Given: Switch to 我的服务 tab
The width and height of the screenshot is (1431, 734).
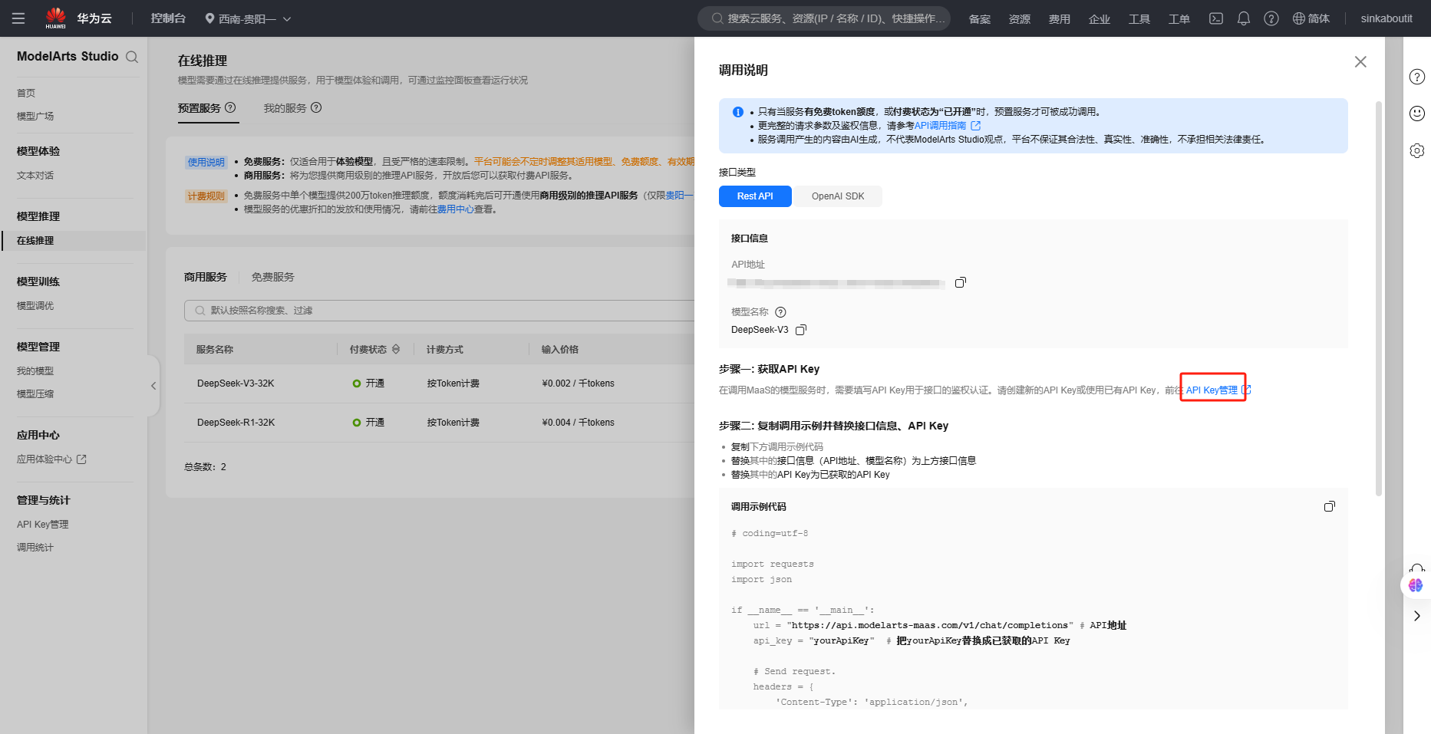Looking at the screenshot, I should 285,108.
